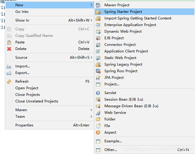The width and height of the screenshot is (195, 154).
Task: Choose Spring Legacy Project entry
Action: coord(145,64)
